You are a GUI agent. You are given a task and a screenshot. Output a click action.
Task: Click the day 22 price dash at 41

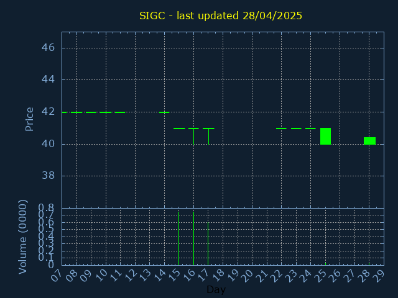coord(282,129)
